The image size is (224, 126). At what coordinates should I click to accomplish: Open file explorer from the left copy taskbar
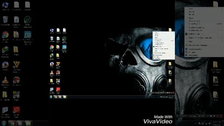28,123
